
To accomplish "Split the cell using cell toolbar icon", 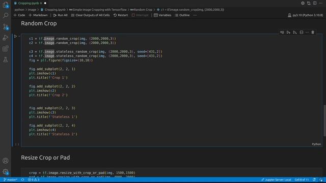I will pyautogui.click(x=302, y=33).
